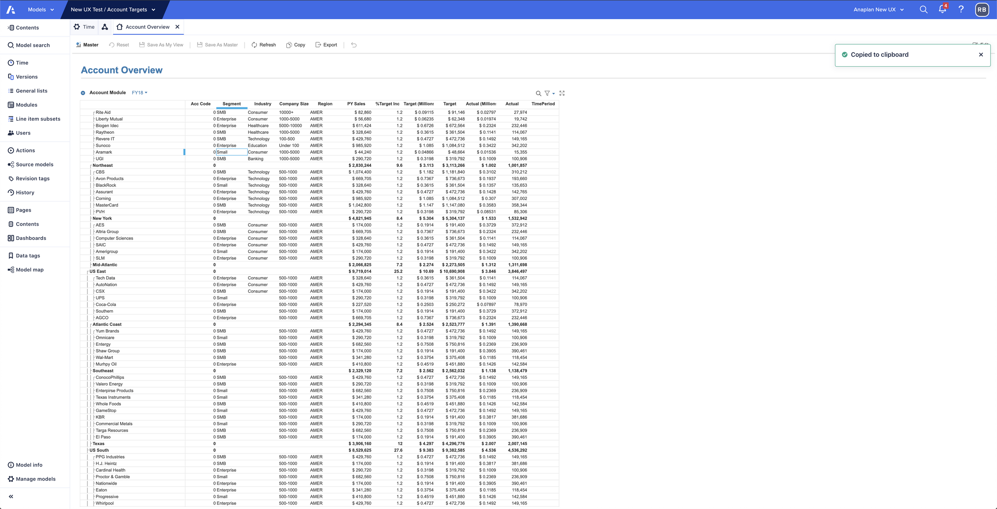The width and height of the screenshot is (997, 509).
Task: Click the grid search icon above table
Action: 538,93
